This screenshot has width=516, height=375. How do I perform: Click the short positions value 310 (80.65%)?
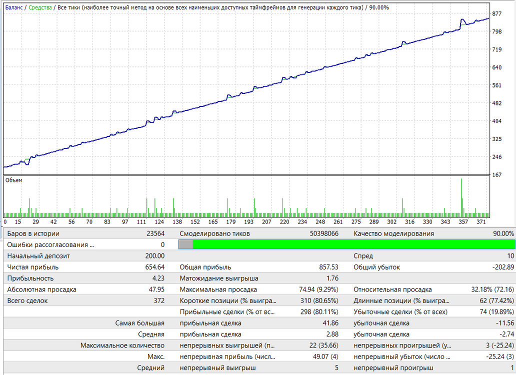(319, 300)
